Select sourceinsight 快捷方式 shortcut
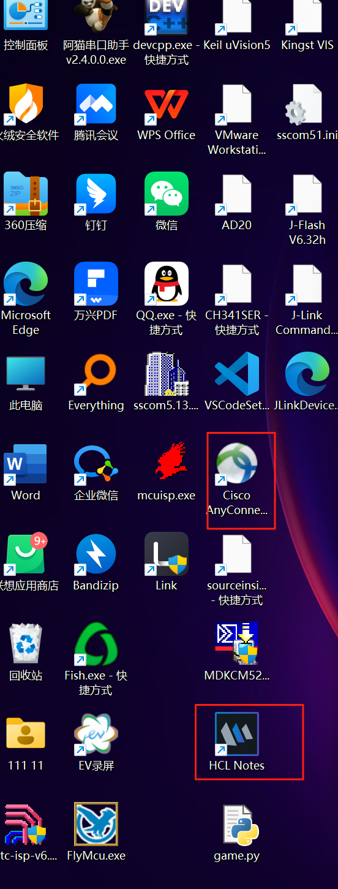The height and width of the screenshot is (889, 338). pyautogui.click(x=237, y=556)
